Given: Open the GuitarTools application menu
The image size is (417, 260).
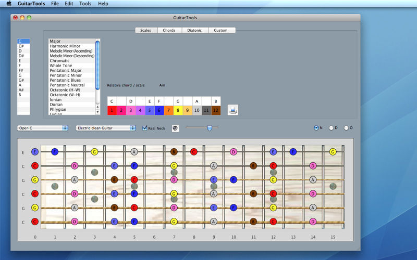Looking at the screenshot, I should tap(31, 4).
